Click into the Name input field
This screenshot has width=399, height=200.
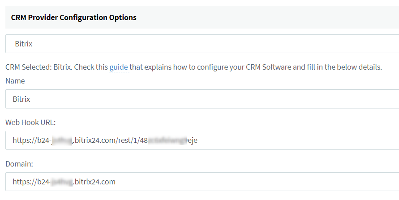202,99
